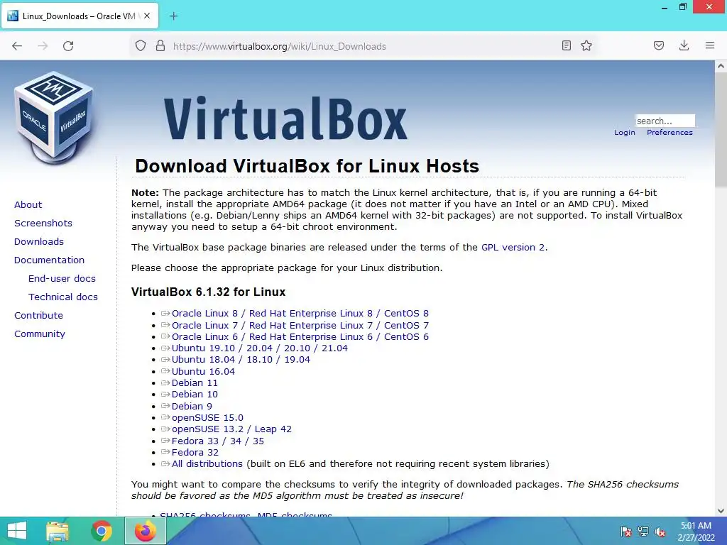The image size is (727, 545).
Task: Go to Downloads in the sidebar
Action: coord(39,241)
